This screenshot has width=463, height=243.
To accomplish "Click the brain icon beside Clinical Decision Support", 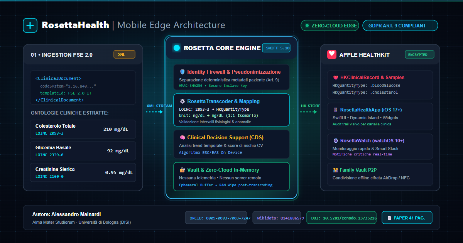I will (182, 138).
